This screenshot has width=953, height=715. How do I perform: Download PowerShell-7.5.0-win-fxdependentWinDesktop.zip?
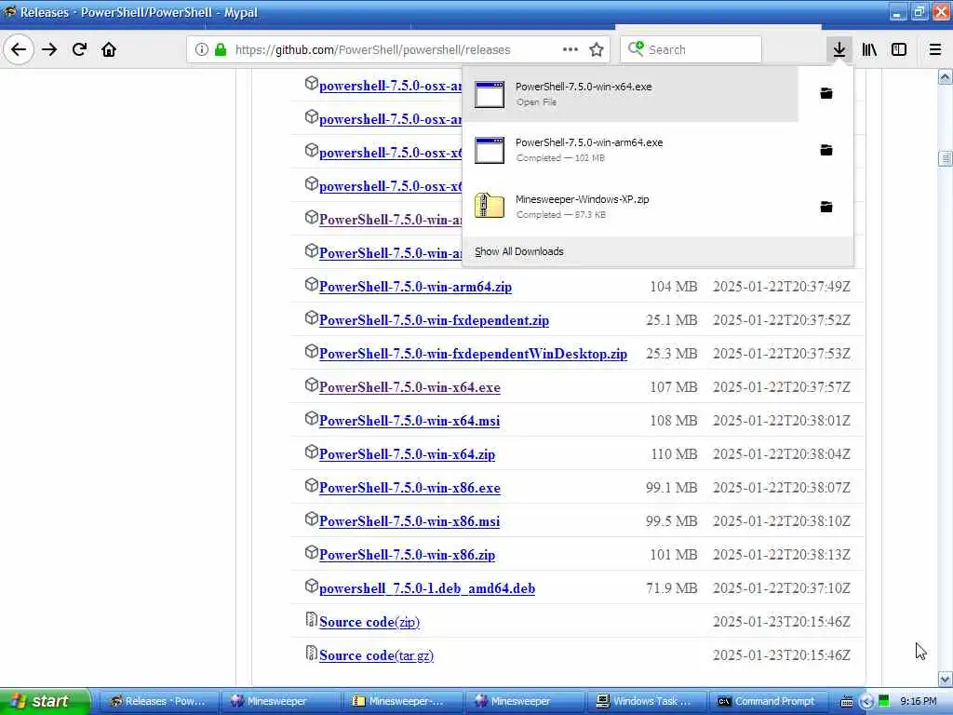pyautogui.click(x=473, y=354)
